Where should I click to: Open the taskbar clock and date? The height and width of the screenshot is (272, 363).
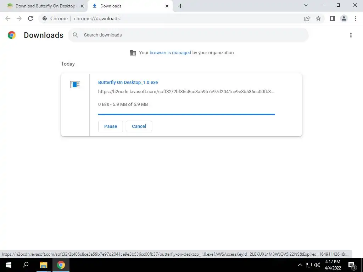pos(333,265)
